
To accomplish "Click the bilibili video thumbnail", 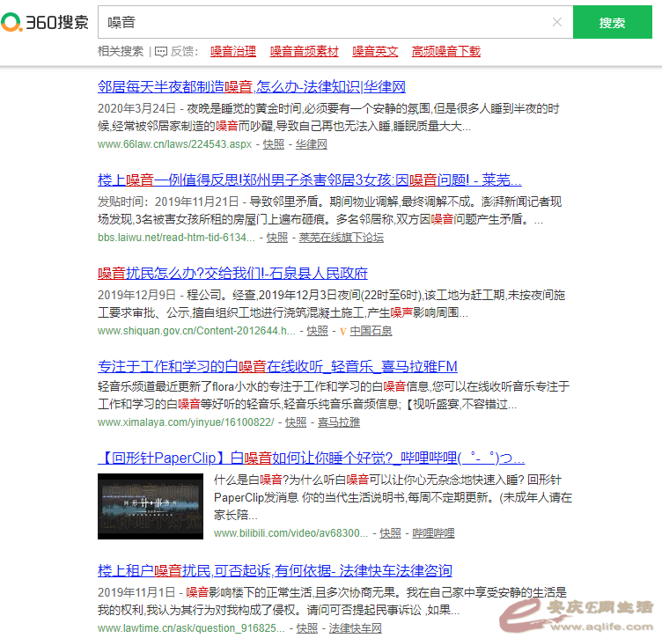I will (151, 507).
